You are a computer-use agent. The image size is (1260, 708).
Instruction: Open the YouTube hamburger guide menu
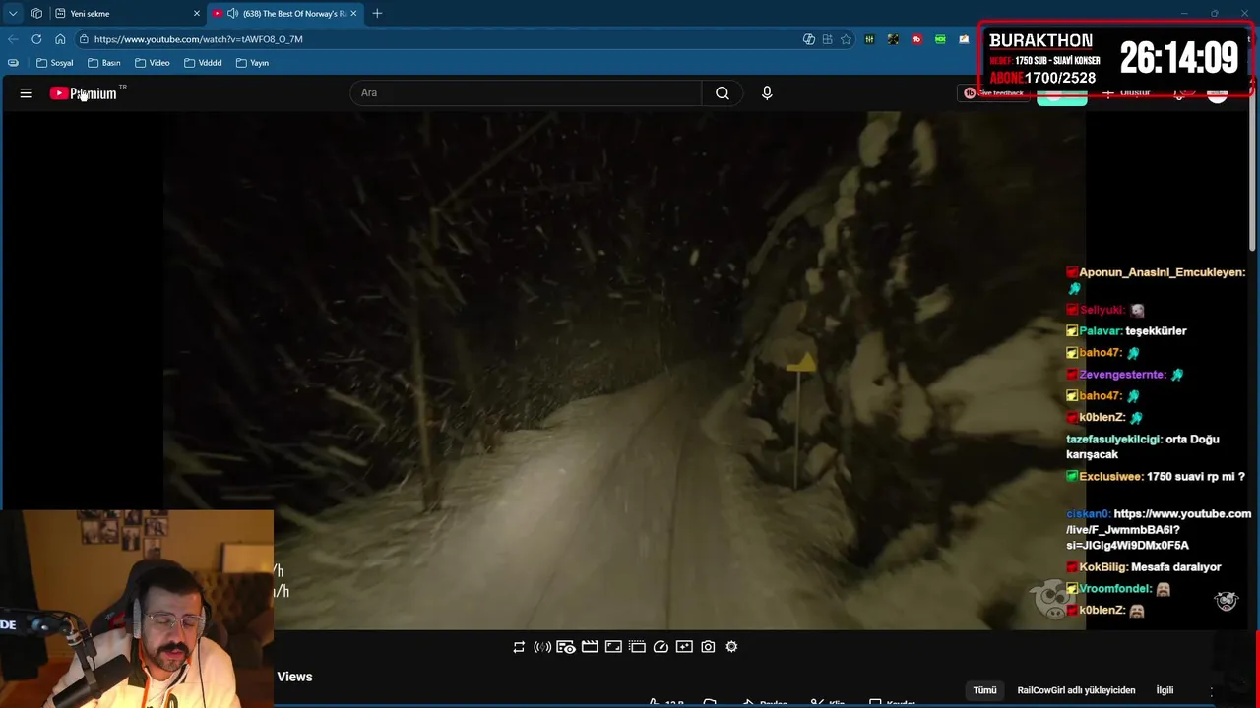click(27, 93)
